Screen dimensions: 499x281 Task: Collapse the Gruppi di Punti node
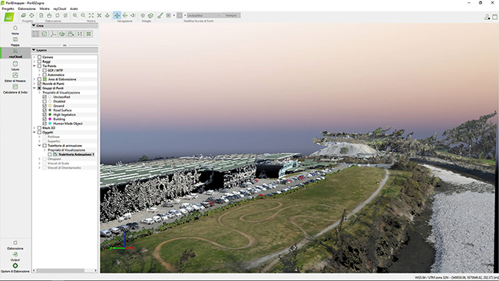point(35,88)
